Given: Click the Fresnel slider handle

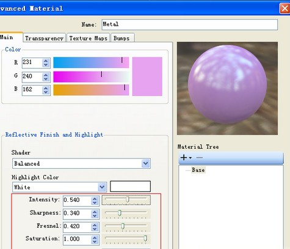Looking at the screenshot, I should tap(123, 226).
